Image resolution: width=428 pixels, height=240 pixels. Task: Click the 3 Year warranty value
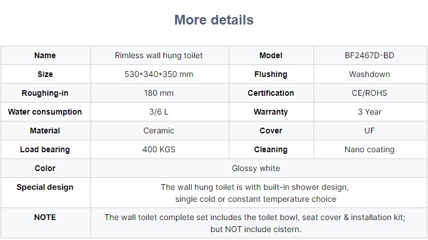[x=369, y=112]
